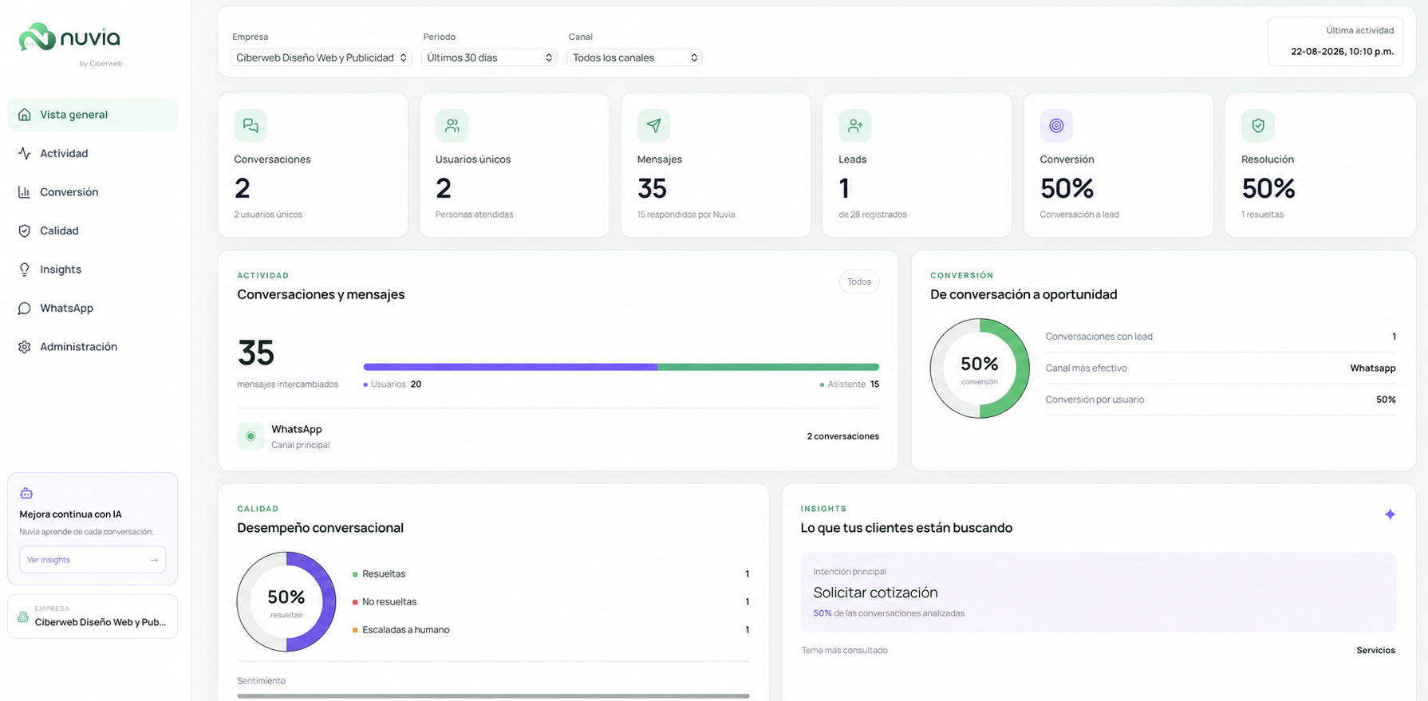The width and height of the screenshot is (1428, 701).
Task: Click the 50% resueltas donut chart
Action: (286, 601)
